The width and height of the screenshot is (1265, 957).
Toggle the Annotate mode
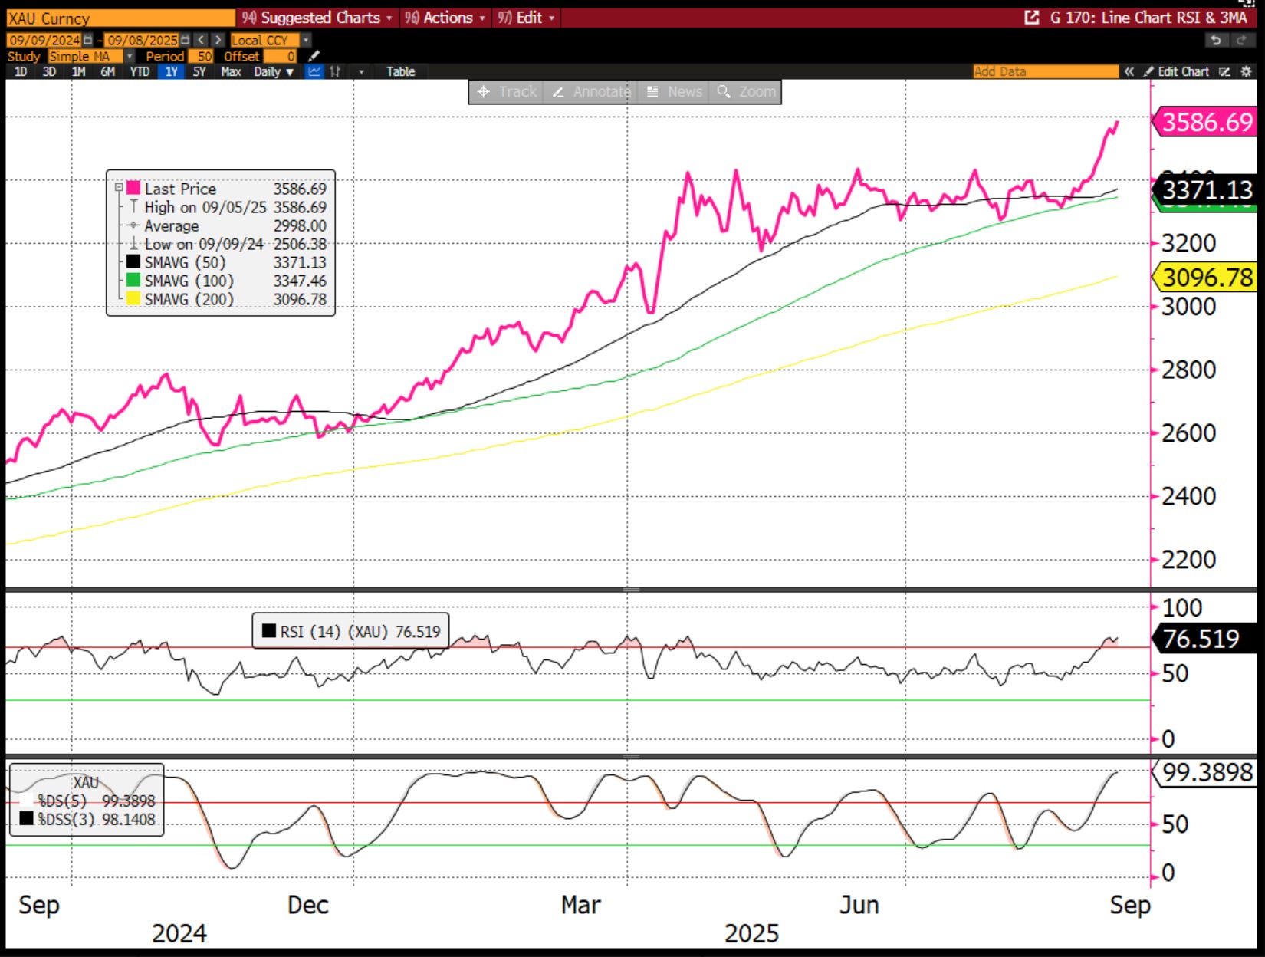591,92
